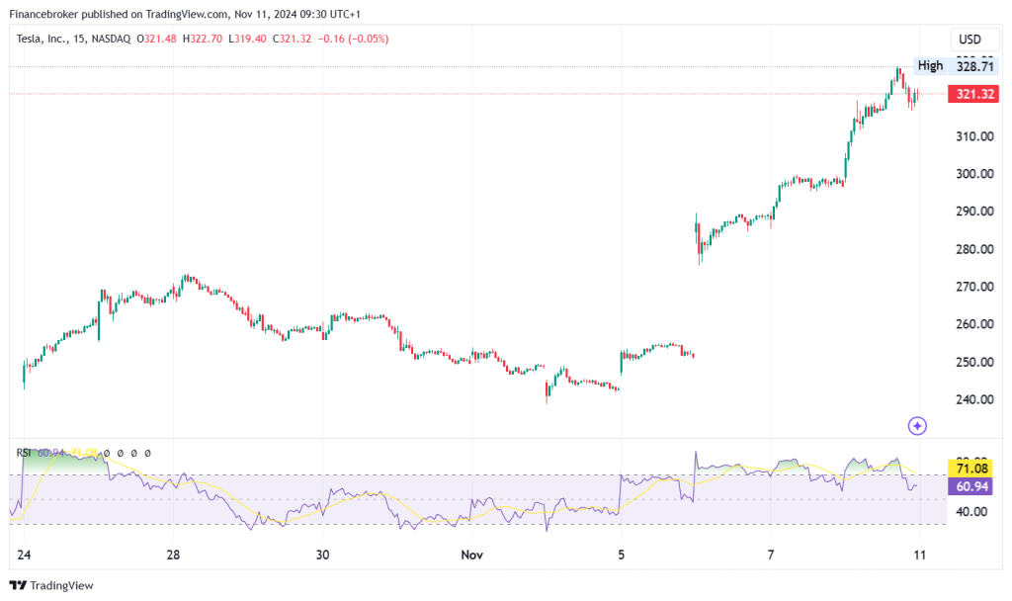This screenshot has height=601, width=1012.
Task: Click the TradingView text link at bottom
Action: point(61,585)
